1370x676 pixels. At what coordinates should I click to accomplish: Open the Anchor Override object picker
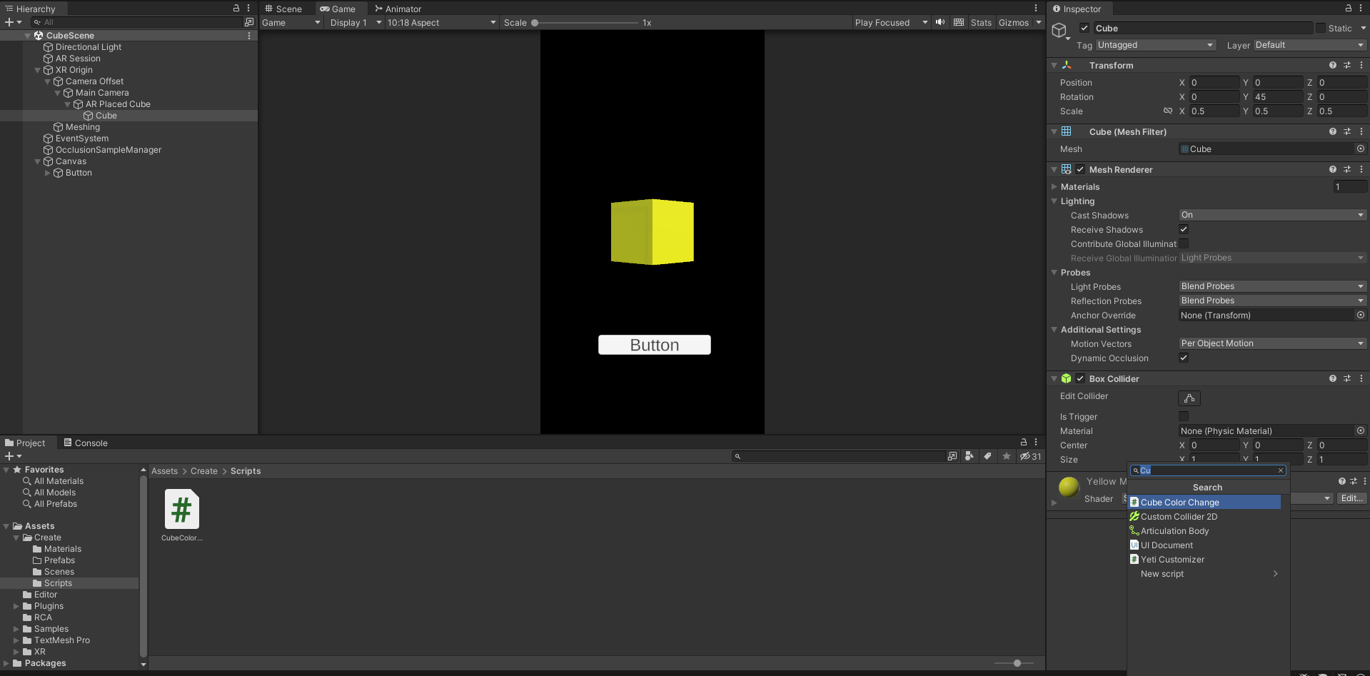[x=1361, y=315]
